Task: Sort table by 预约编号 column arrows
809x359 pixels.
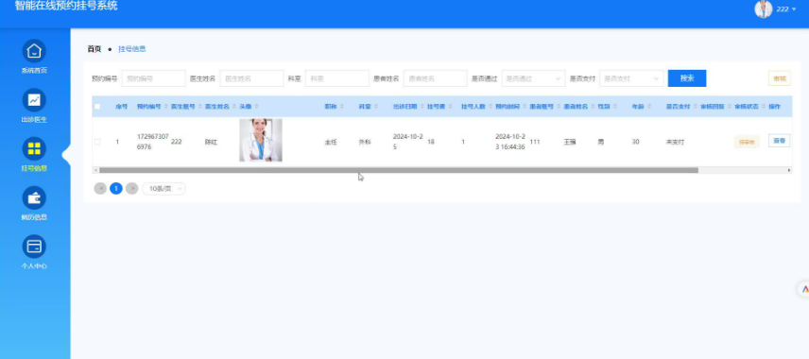Action: [x=166, y=107]
